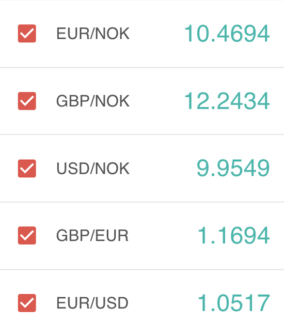Click the EUR/USD pair label
284x336 pixels.
coord(92,303)
